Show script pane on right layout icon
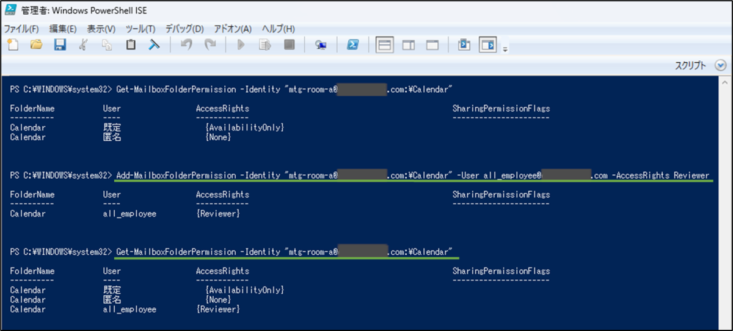The height and width of the screenshot is (331, 733). click(409, 44)
